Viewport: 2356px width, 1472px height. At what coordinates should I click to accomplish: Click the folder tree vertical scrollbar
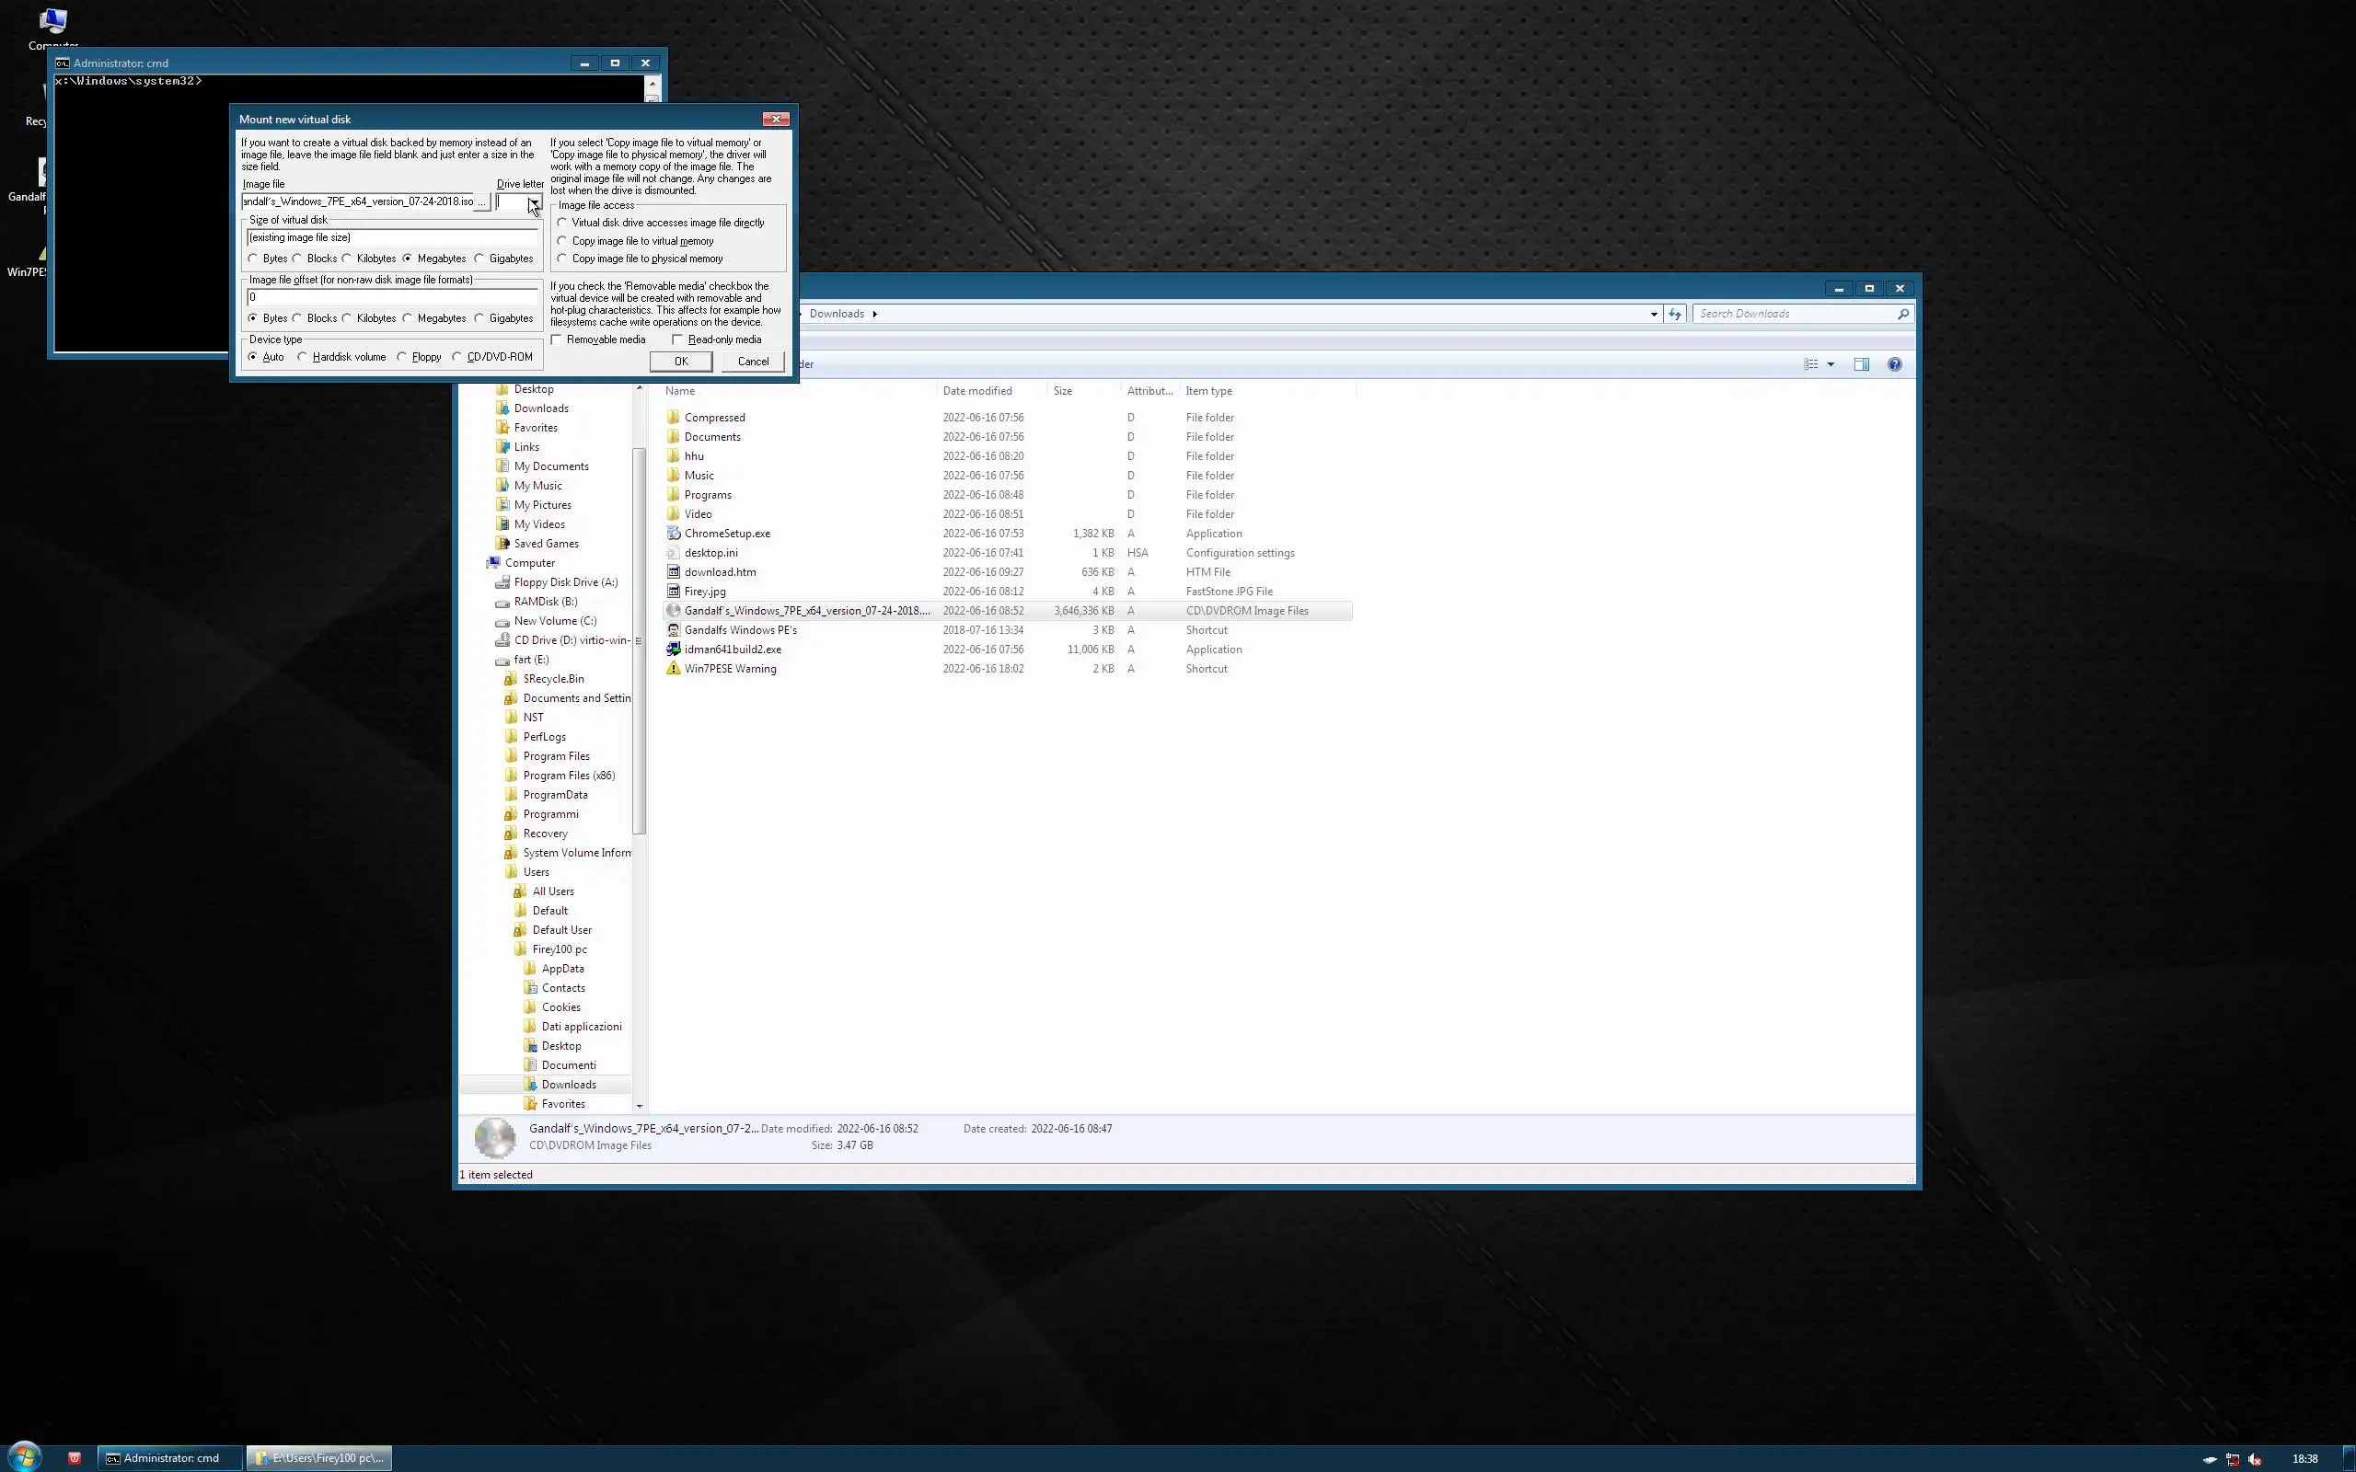pyautogui.click(x=639, y=642)
